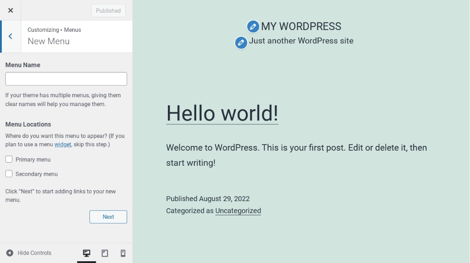Switch to desktop preview mode icon
This screenshot has height=263, width=470.
coord(87,253)
